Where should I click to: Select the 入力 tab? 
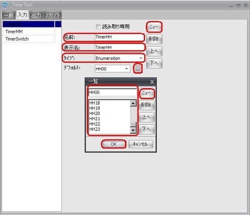coord(22,15)
